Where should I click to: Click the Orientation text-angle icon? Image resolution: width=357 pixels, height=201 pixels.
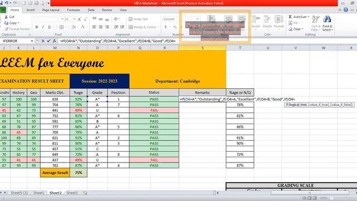click(116, 19)
